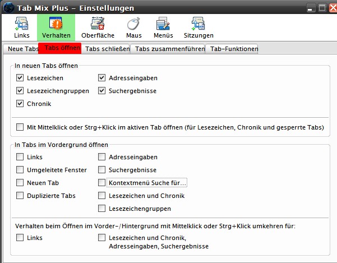This screenshot has width=337, height=263.
Task: Uncheck Adresseingaben in new tabs section
Action: click(x=101, y=78)
